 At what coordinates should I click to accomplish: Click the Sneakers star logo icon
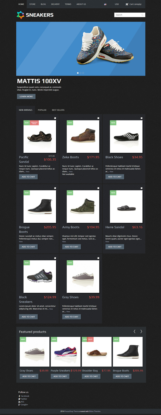coord(20,15)
